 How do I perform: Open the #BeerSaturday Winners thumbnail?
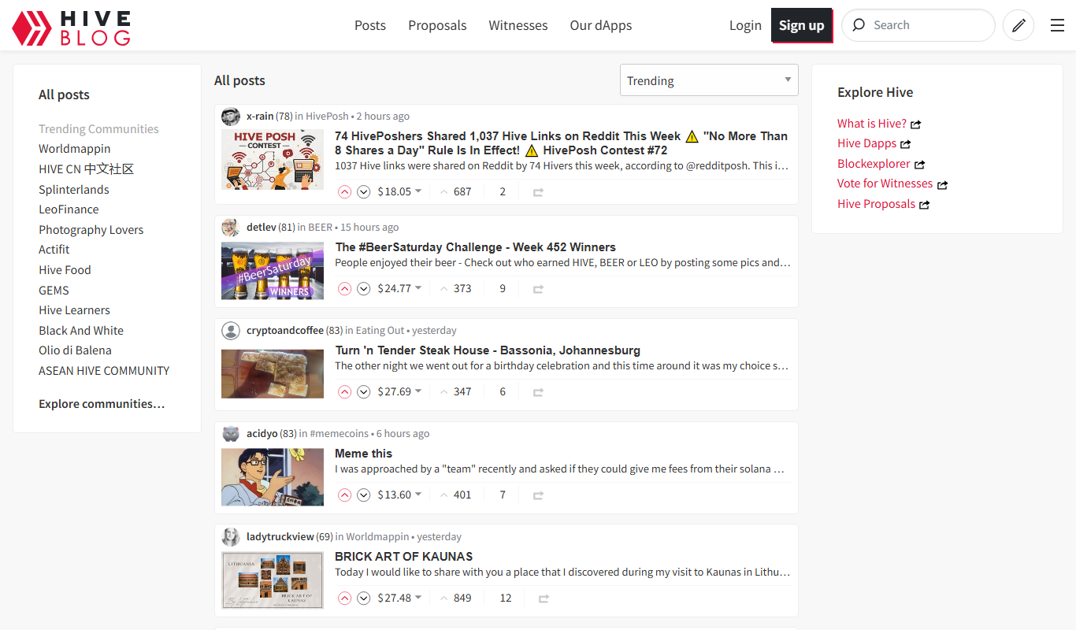[273, 270]
